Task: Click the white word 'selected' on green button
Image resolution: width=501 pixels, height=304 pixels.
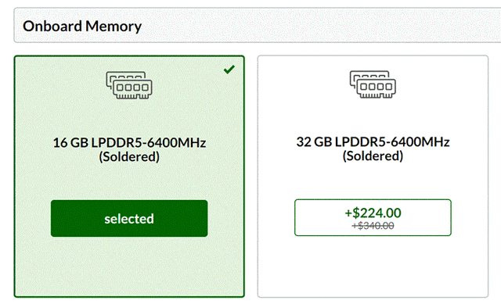Action: (129, 219)
